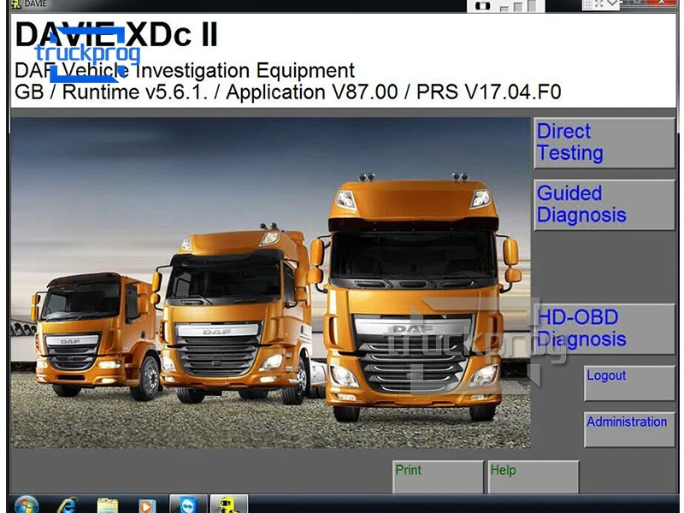Select the DAVIE truck icon in taskbar
Screen dimensions: 684x513
coord(229,504)
